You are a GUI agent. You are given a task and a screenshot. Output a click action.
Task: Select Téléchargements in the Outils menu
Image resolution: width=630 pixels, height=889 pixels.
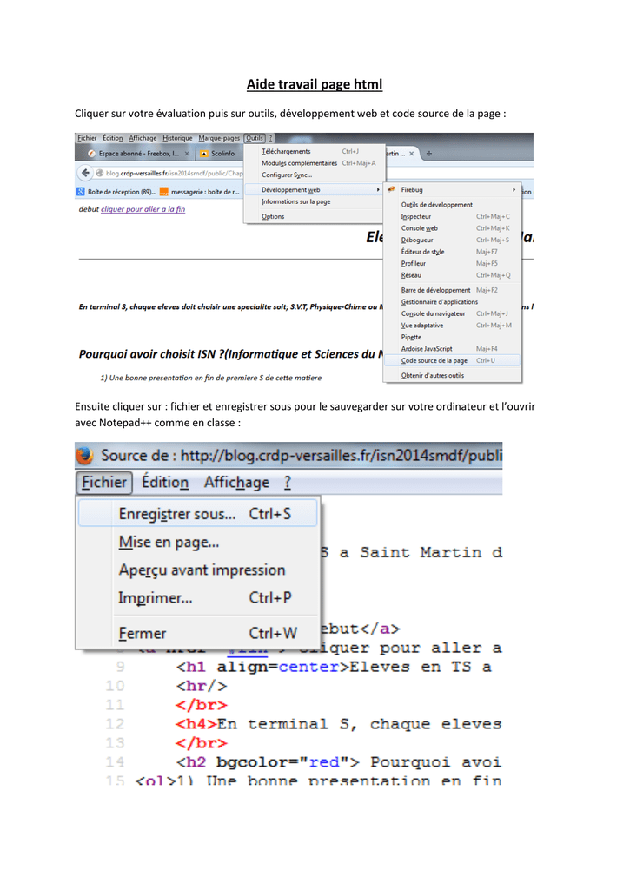click(x=314, y=151)
